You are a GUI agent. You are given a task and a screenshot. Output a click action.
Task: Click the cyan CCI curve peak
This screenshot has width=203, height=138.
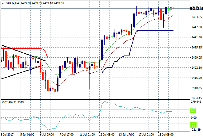pyautogui.click(x=105, y=102)
